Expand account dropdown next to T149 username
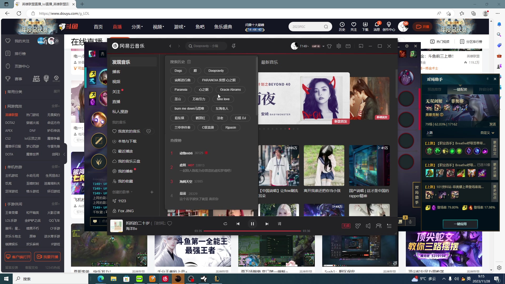Image resolution: width=505 pixels, height=284 pixels. coord(323,46)
